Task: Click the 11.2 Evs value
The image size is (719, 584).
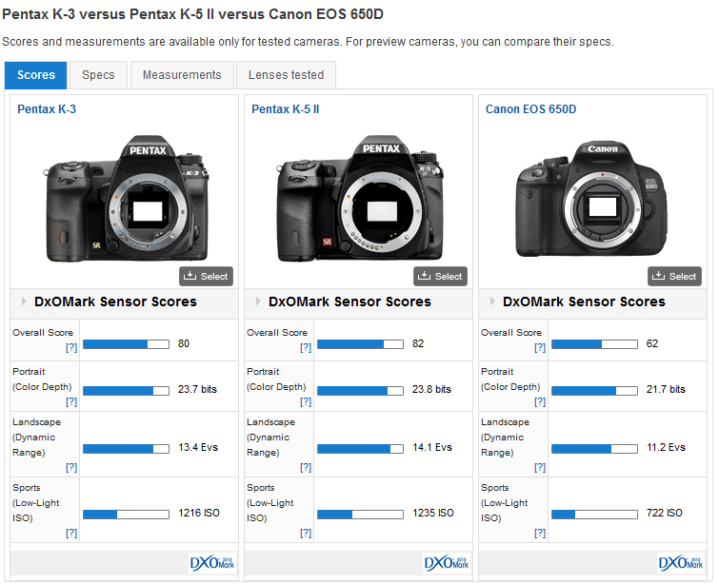Action: (666, 447)
